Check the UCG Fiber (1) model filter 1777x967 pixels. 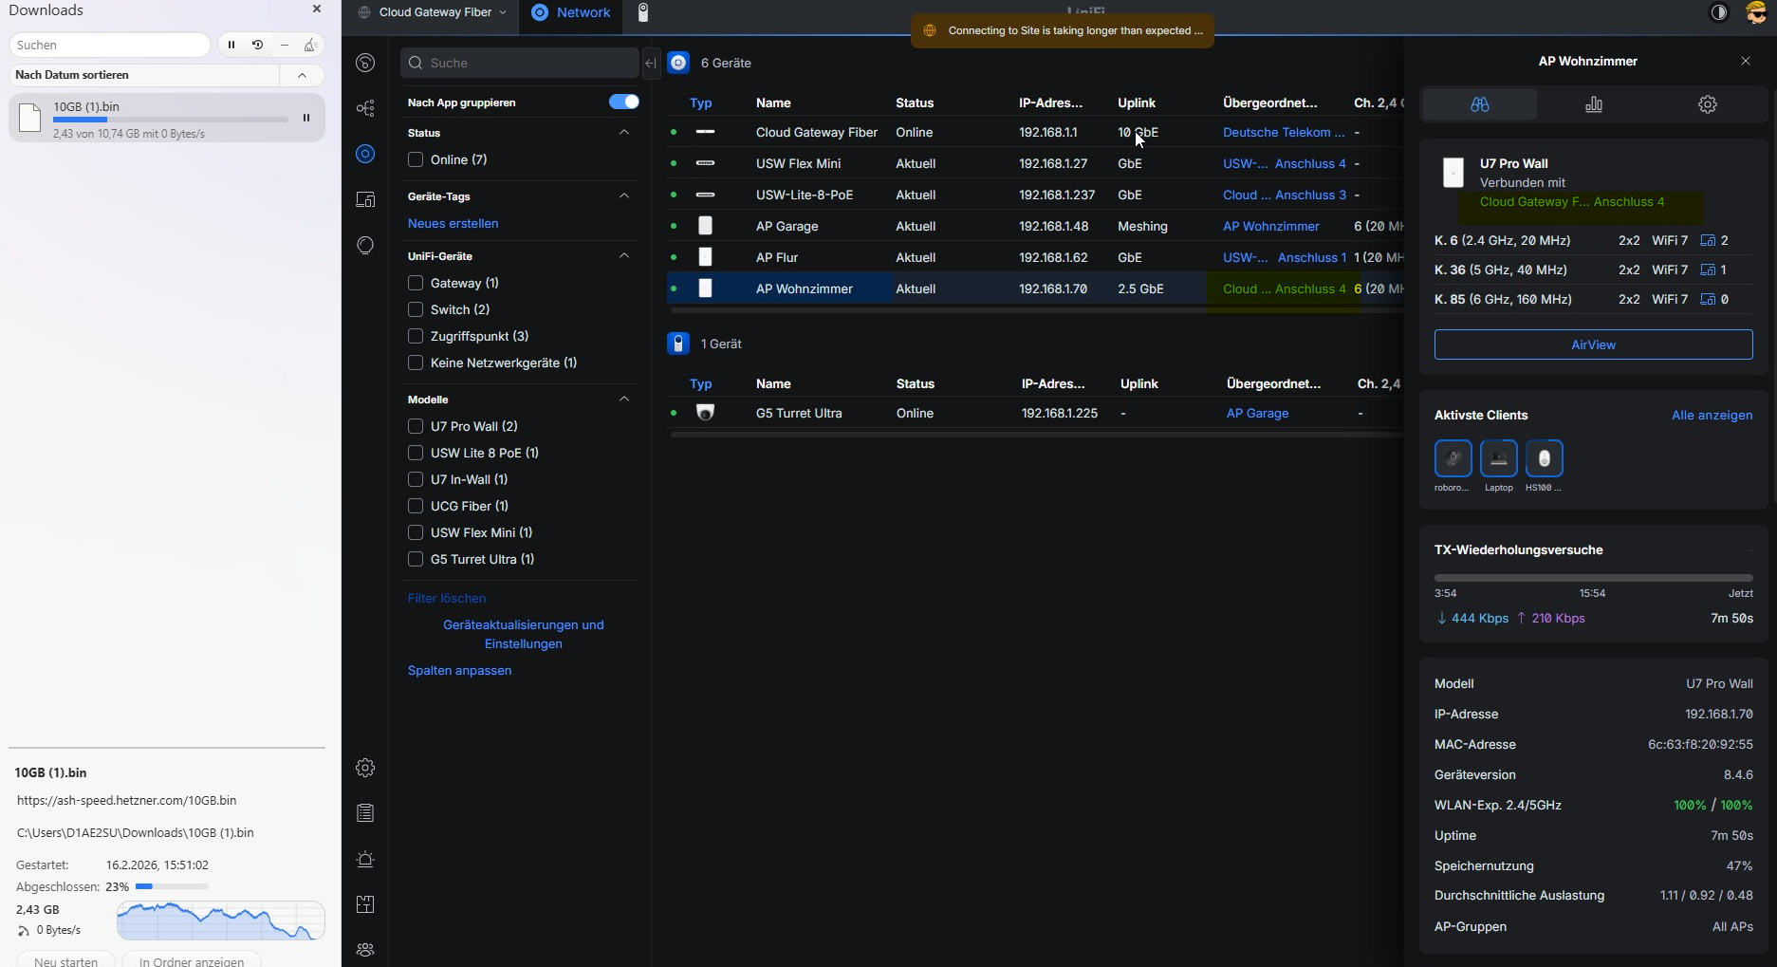416,506
